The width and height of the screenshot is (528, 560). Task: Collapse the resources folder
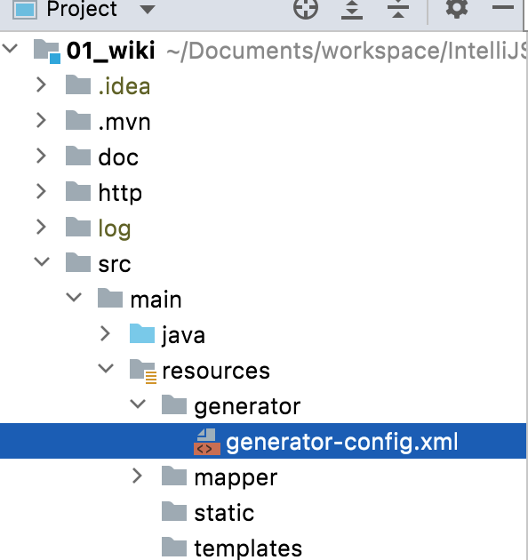pyautogui.click(x=106, y=368)
